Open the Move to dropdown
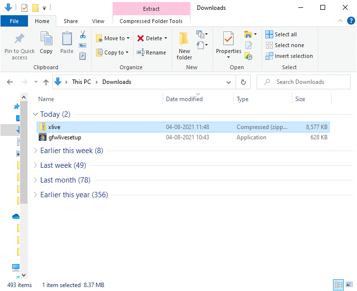Image resolution: width=357 pixels, height=291 pixels. [x=113, y=38]
